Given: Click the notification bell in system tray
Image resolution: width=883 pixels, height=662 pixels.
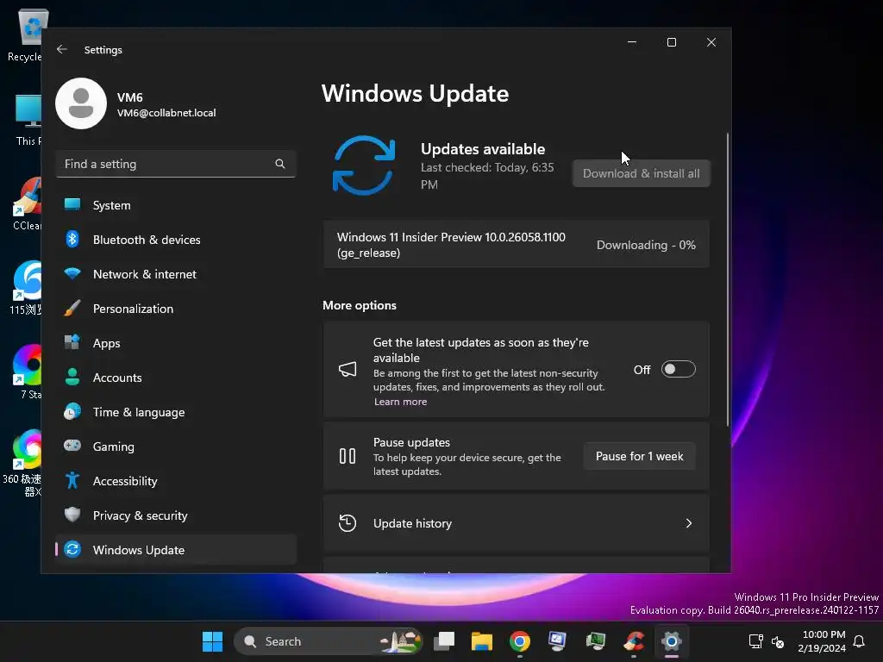Looking at the screenshot, I should click(x=859, y=641).
